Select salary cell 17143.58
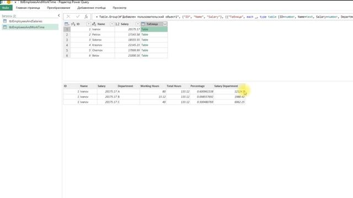Viewport: 353px width, 198px height. click(x=127, y=35)
